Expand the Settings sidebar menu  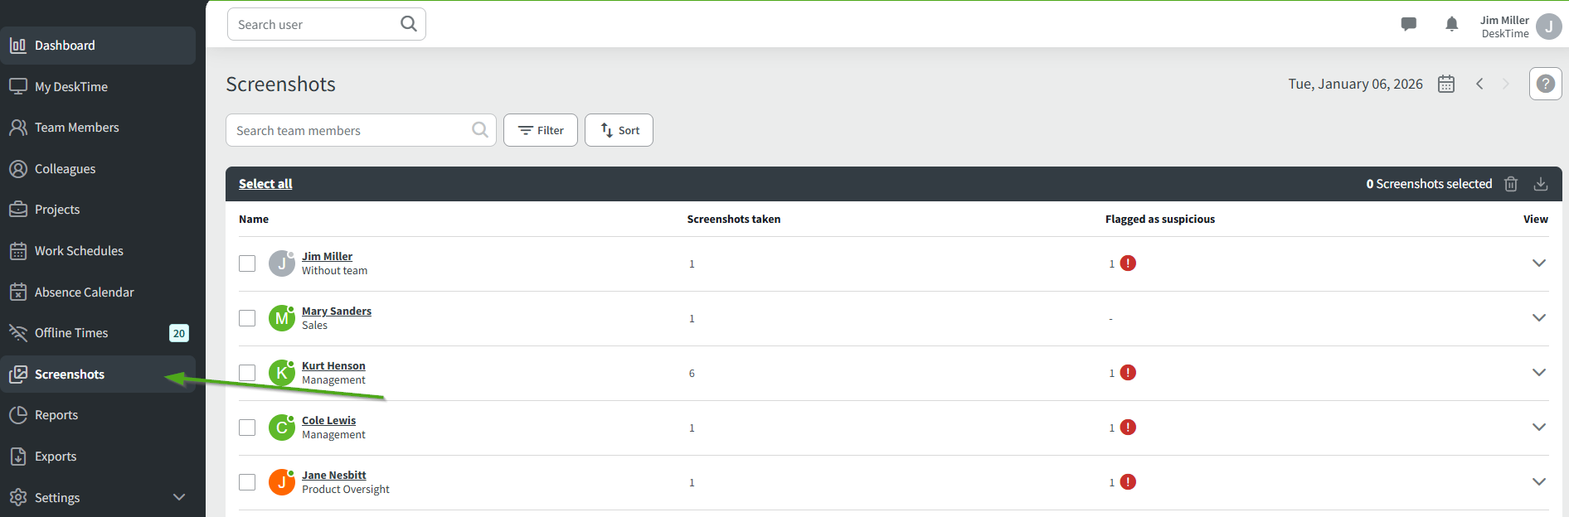178,497
